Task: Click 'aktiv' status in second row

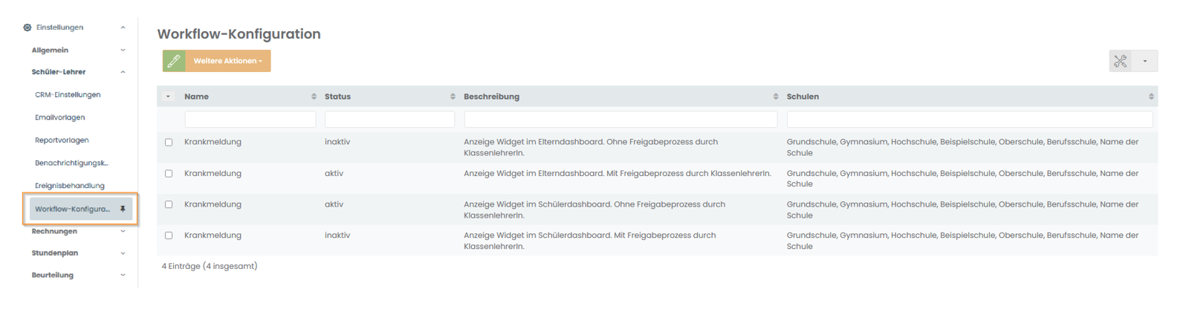Action: point(334,173)
